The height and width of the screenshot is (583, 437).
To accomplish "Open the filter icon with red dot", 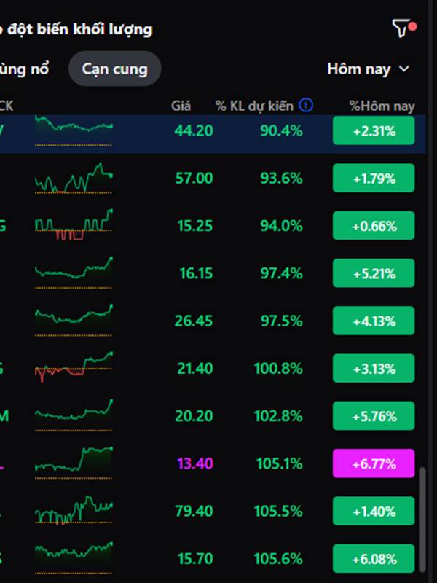I will (403, 28).
